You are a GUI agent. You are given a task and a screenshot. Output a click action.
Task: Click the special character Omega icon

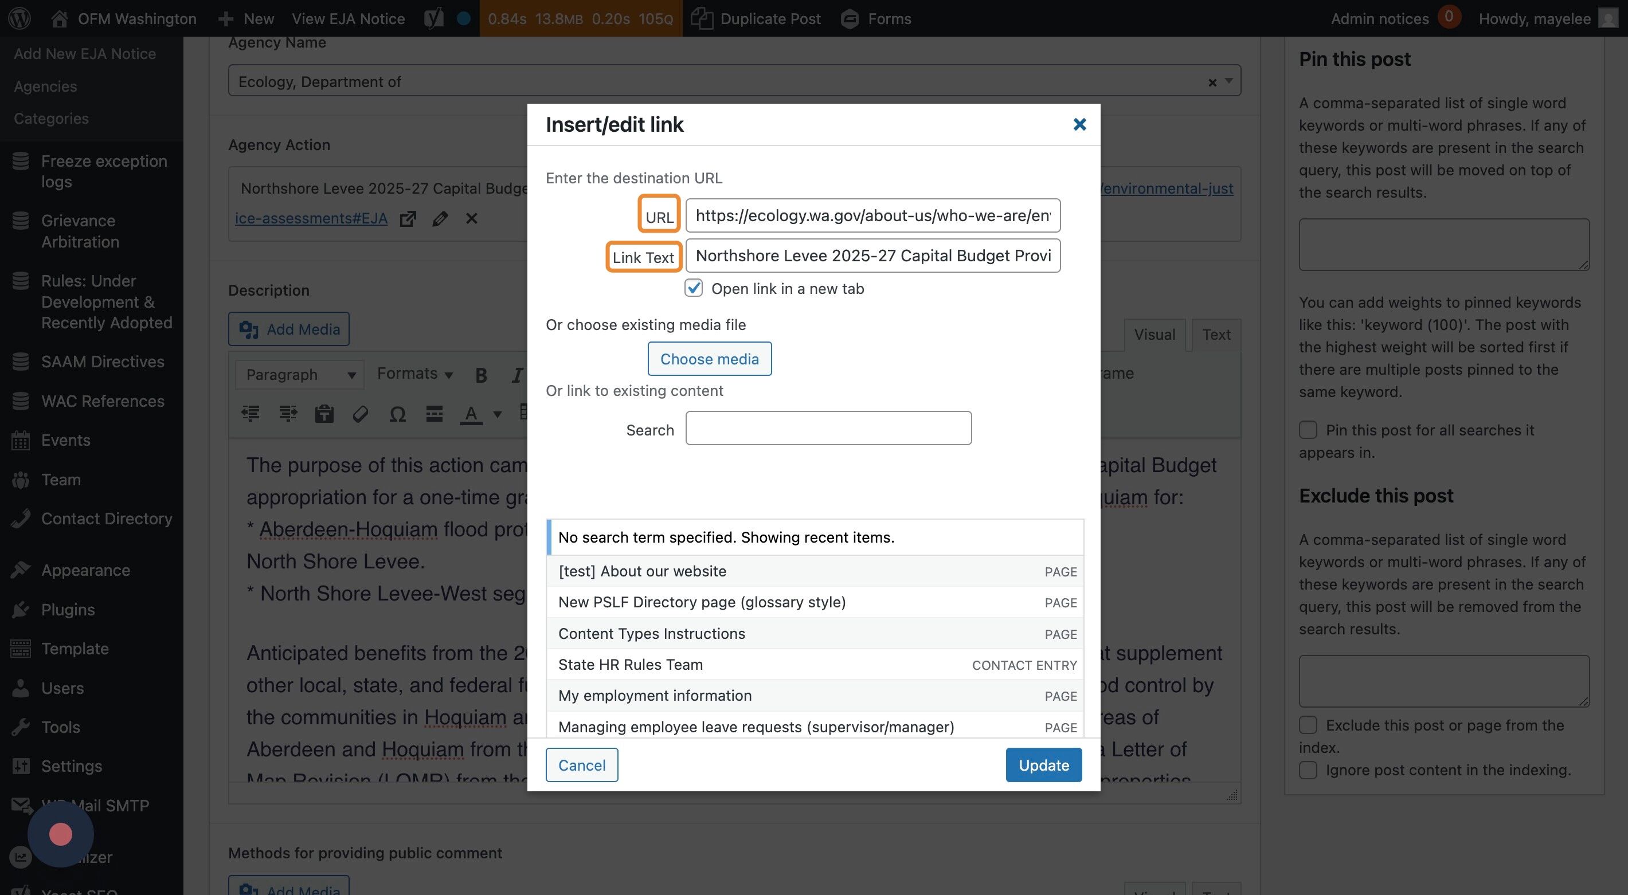[397, 414]
